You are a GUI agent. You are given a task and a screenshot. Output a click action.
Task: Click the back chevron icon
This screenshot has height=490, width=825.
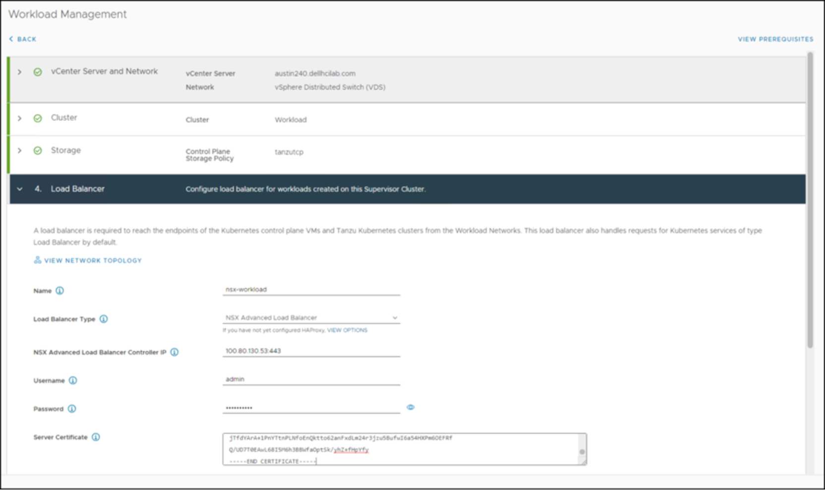point(11,39)
